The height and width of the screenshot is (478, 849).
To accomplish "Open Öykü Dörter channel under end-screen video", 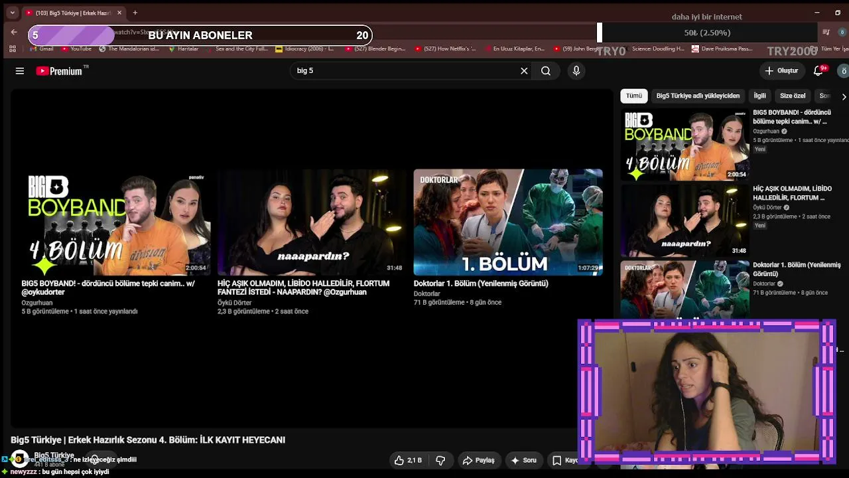I will tap(235, 303).
